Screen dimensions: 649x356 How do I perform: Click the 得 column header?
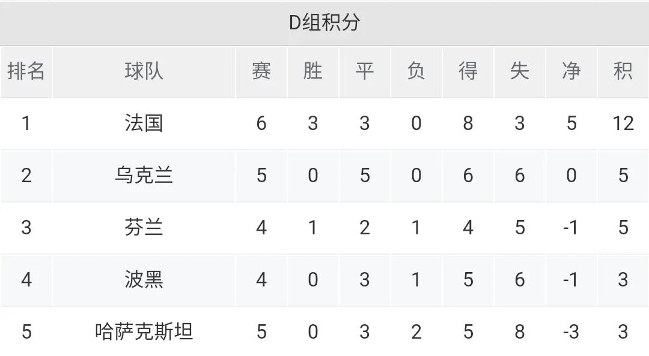(x=468, y=71)
